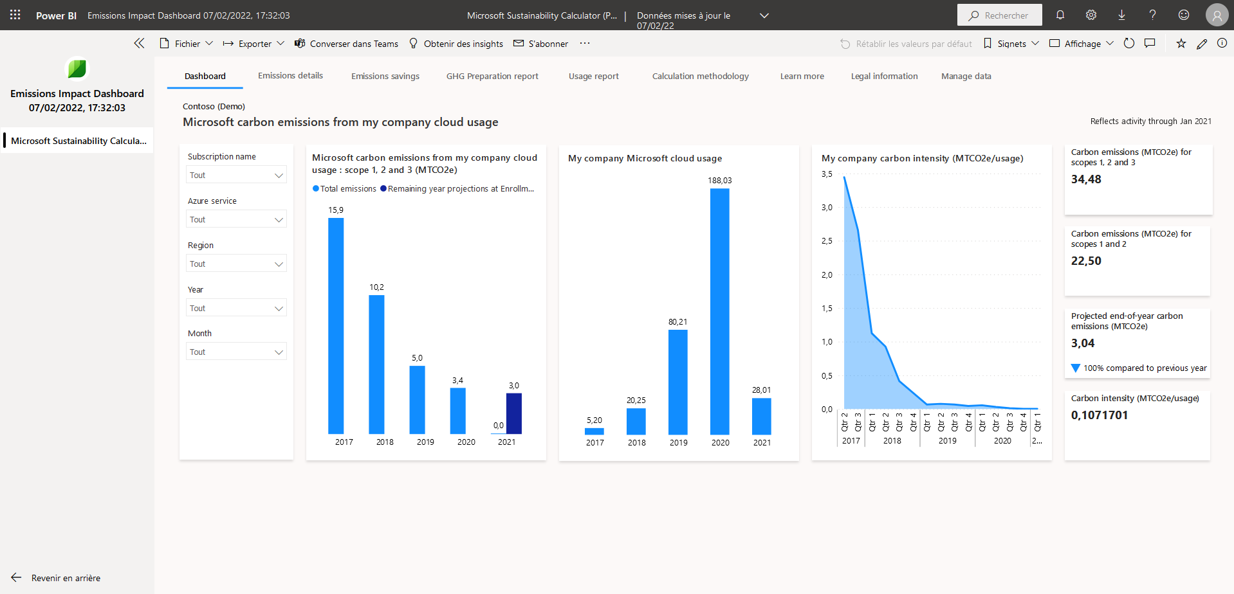
Task: Click the 34,48 scopes 1, 2 and 3 value
Action: click(x=1086, y=179)
